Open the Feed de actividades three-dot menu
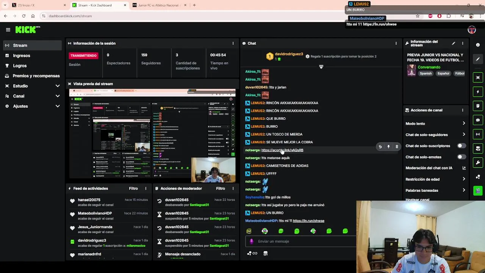Image resolution: width=485 pixels, height=273 pixels. tap(145, 188)
